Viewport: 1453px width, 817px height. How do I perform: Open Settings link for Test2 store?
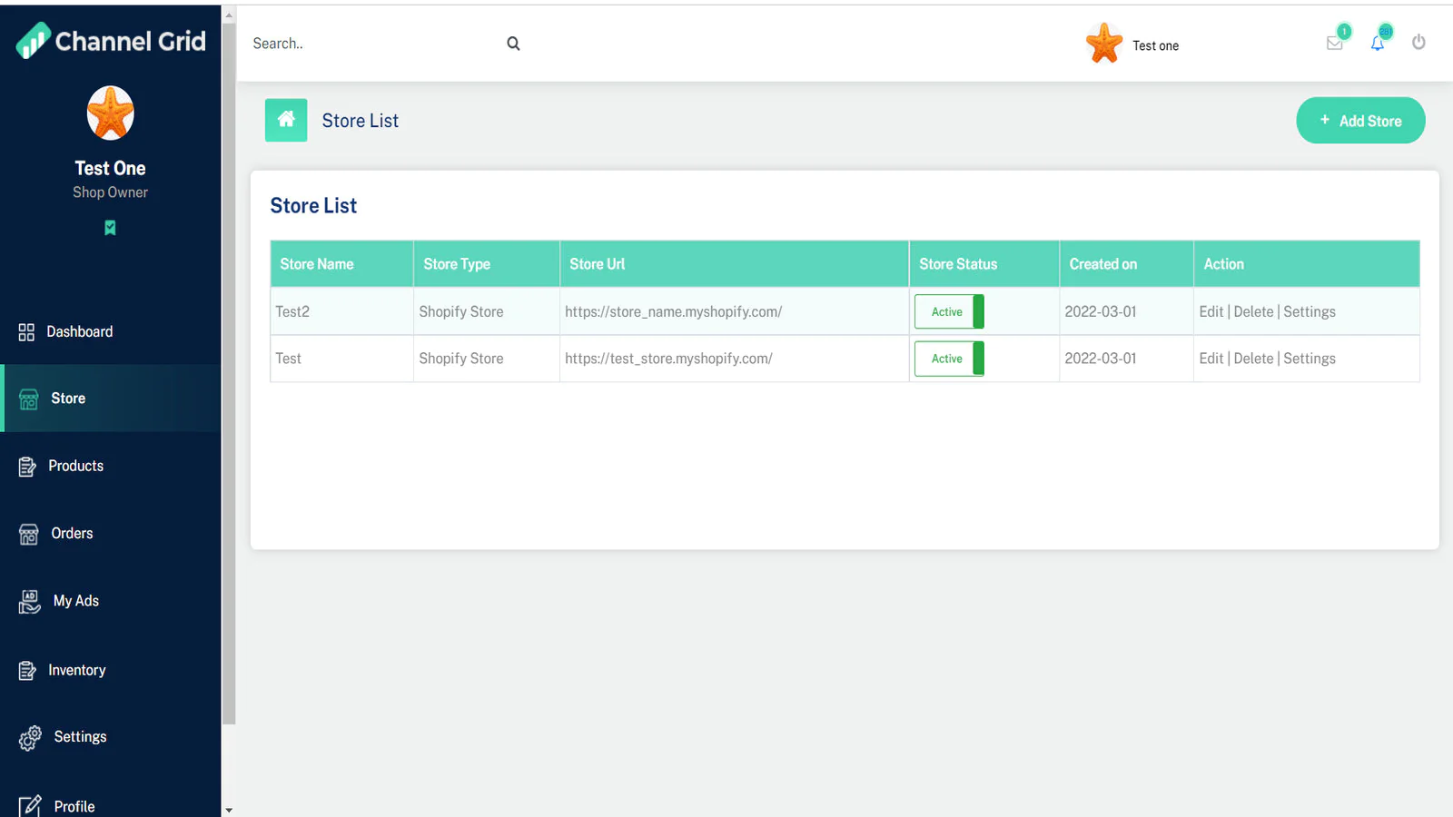pyautogui.click(x=1310, y=311)
